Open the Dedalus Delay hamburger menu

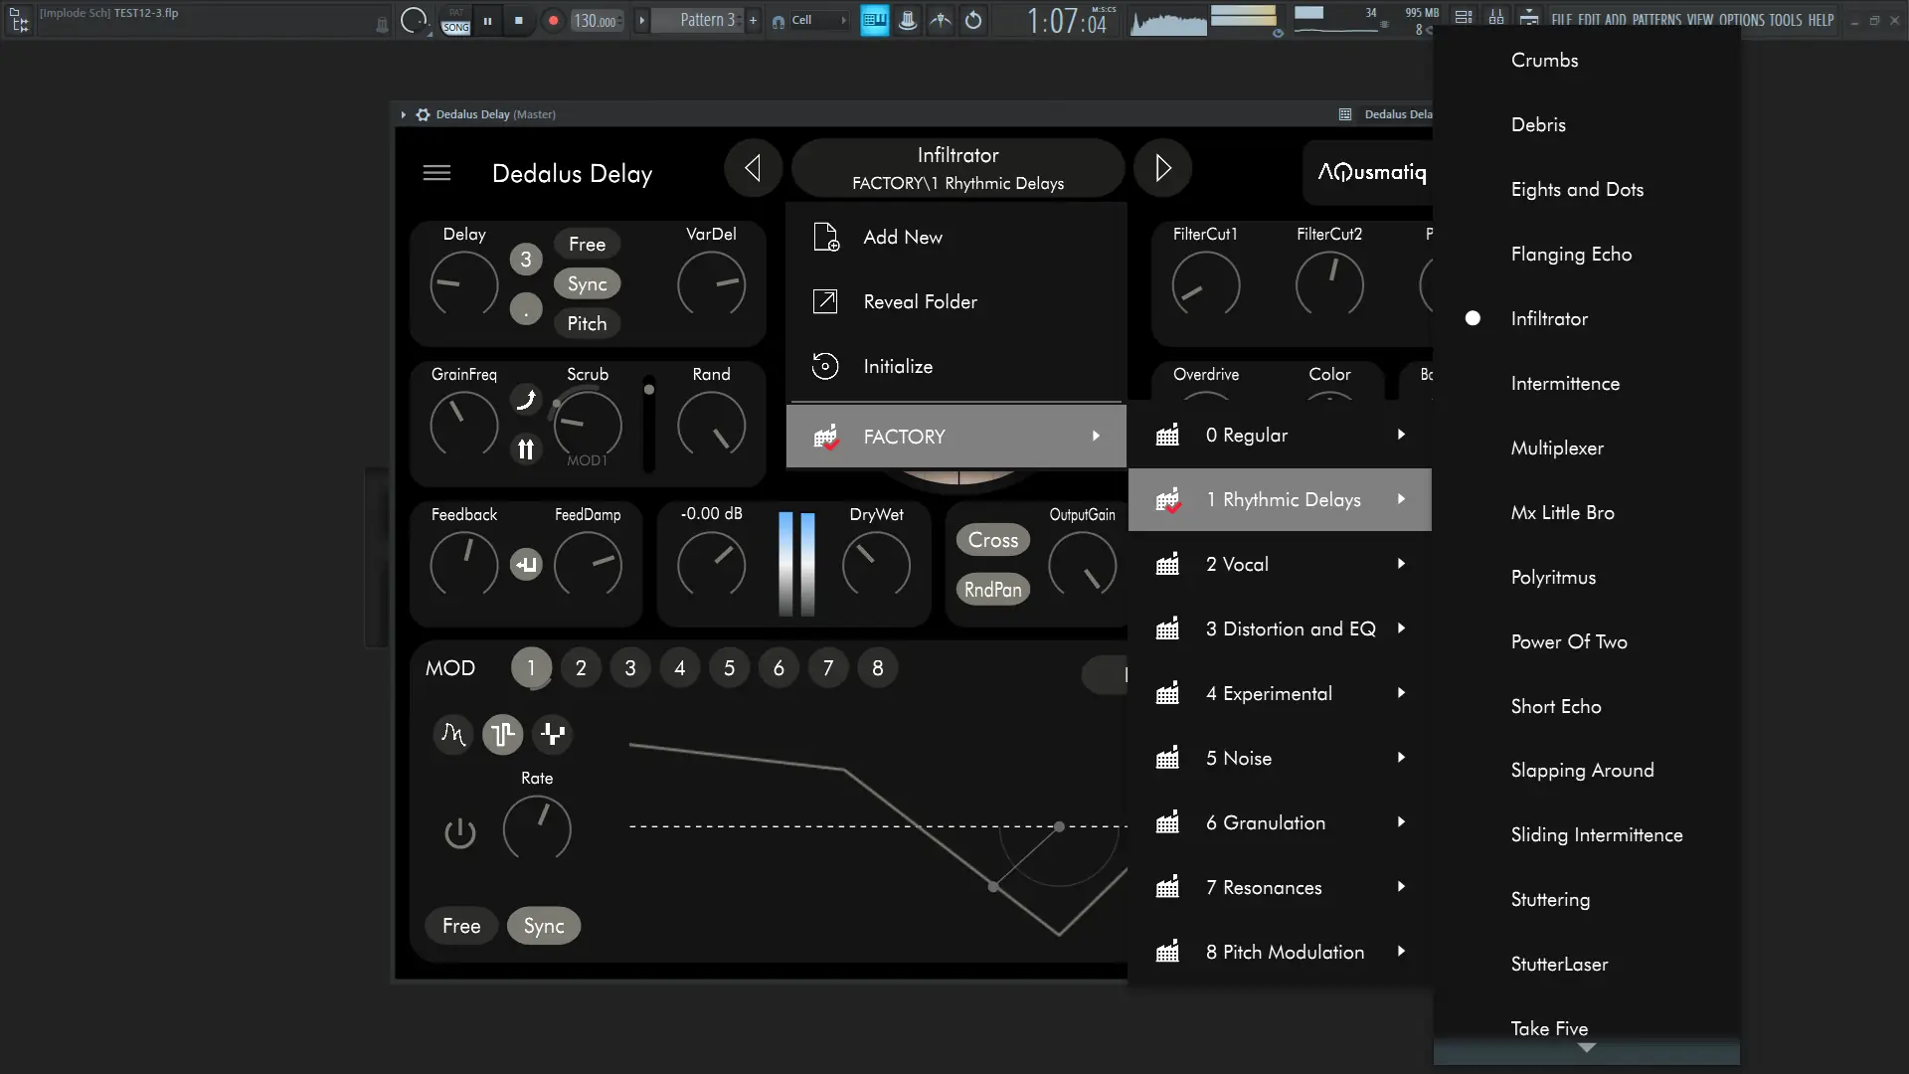point(436,173)
